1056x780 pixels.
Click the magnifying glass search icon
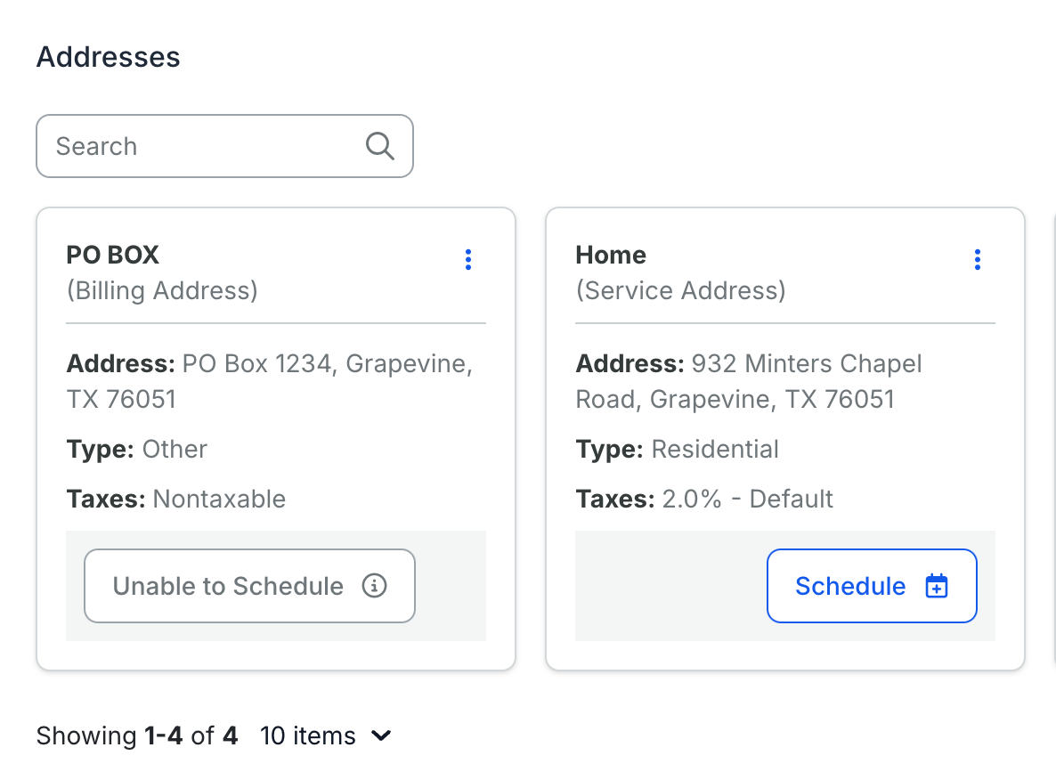click(380, 146)
